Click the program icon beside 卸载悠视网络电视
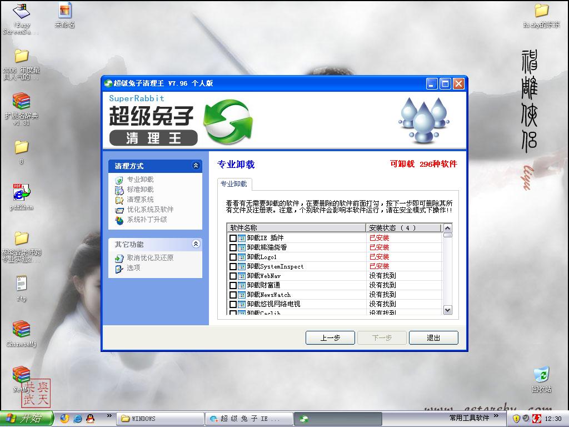Viewport: 569px width, 427px height. [x=242, y=304]
